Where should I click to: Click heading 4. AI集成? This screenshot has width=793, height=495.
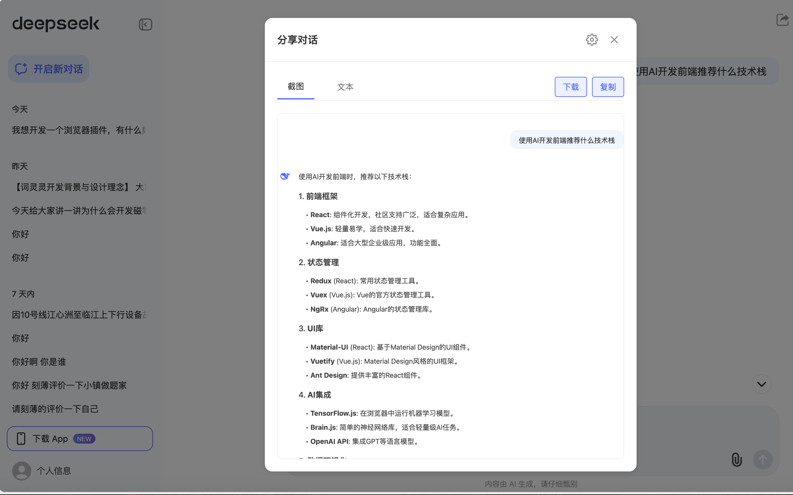point(314,395)
